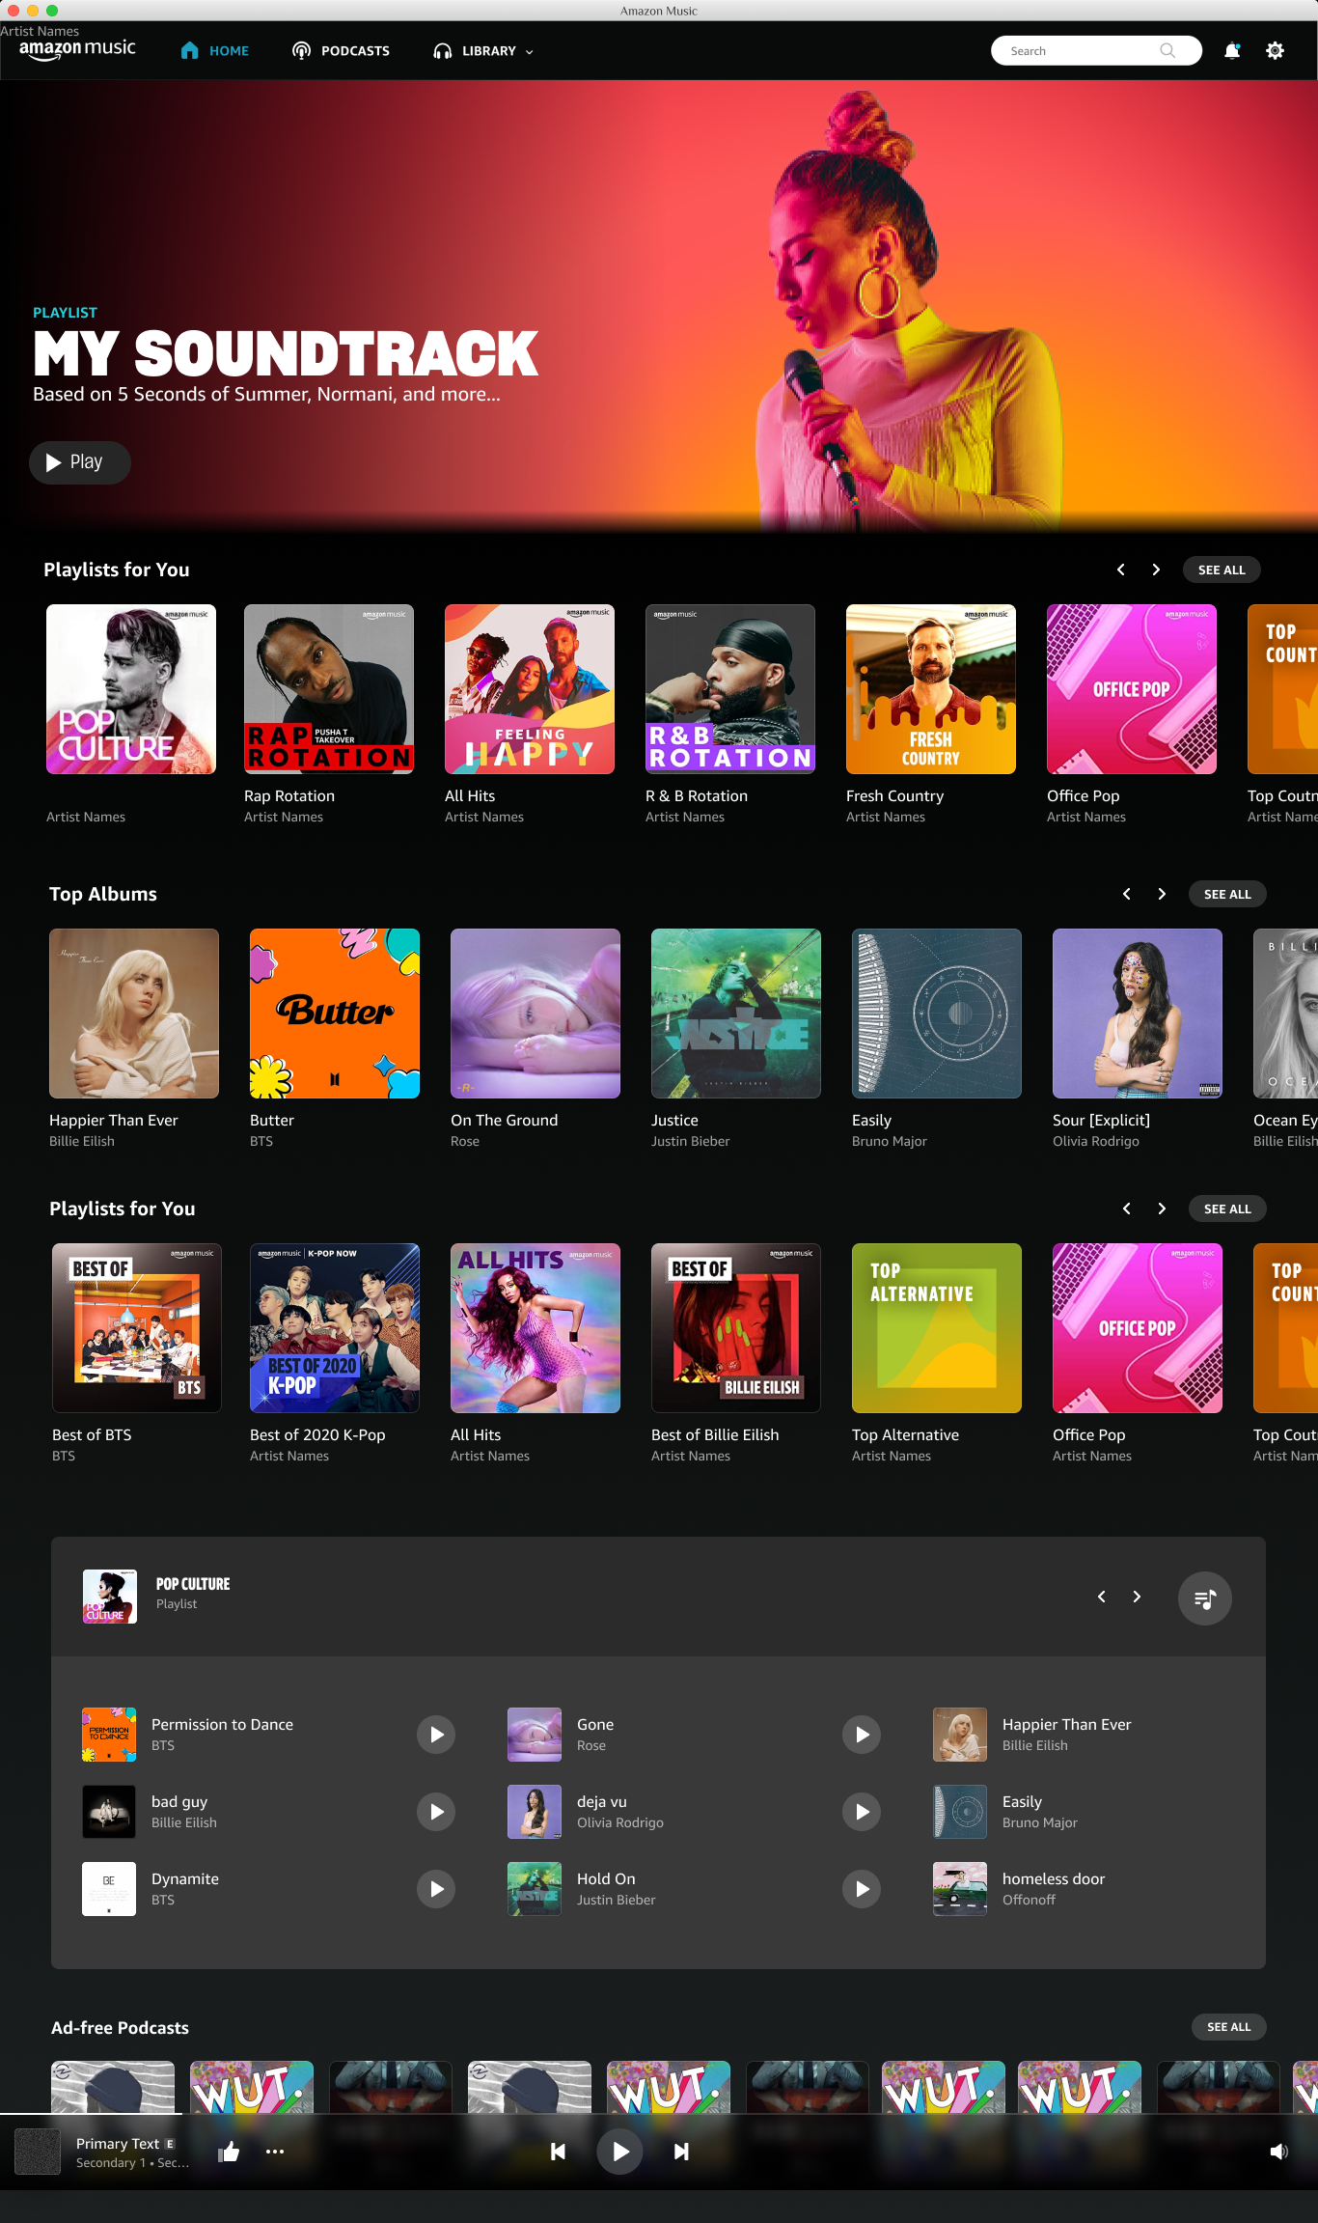Image resolution: width=1318 pixels, height=2223 pixels.
Task: Click into the Search field
Action: click(1096, 51)
